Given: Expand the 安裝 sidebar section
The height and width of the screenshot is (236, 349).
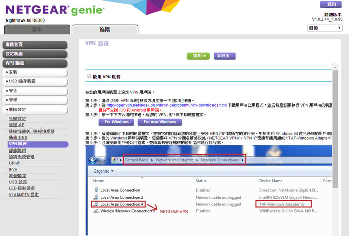Looking at the screenshot, I should pyautogui.click(x=34, y=72).
